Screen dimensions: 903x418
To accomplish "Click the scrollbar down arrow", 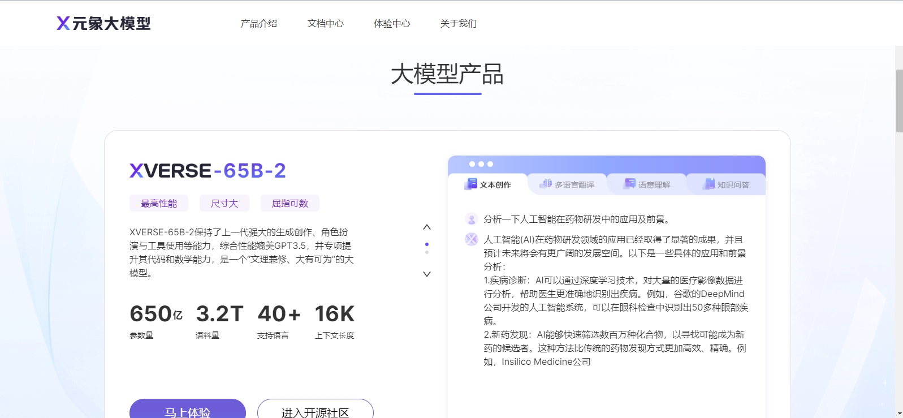I will pyautogui.click(x=899, y=413).
